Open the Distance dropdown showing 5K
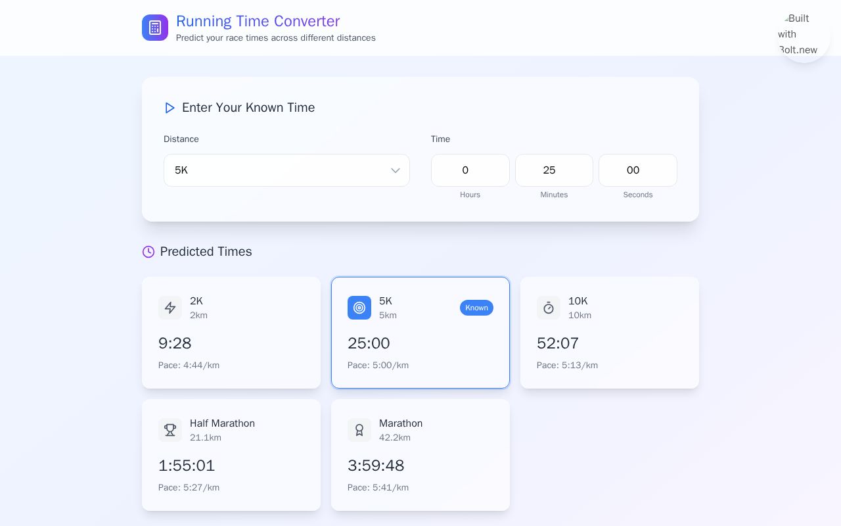 click(286, 170)
